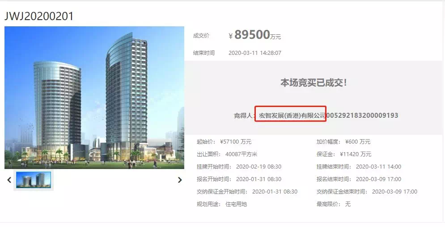The image size is (445, 227).
Task: Click the 规划用途 住宅用地 field
Action: [222, 204]
